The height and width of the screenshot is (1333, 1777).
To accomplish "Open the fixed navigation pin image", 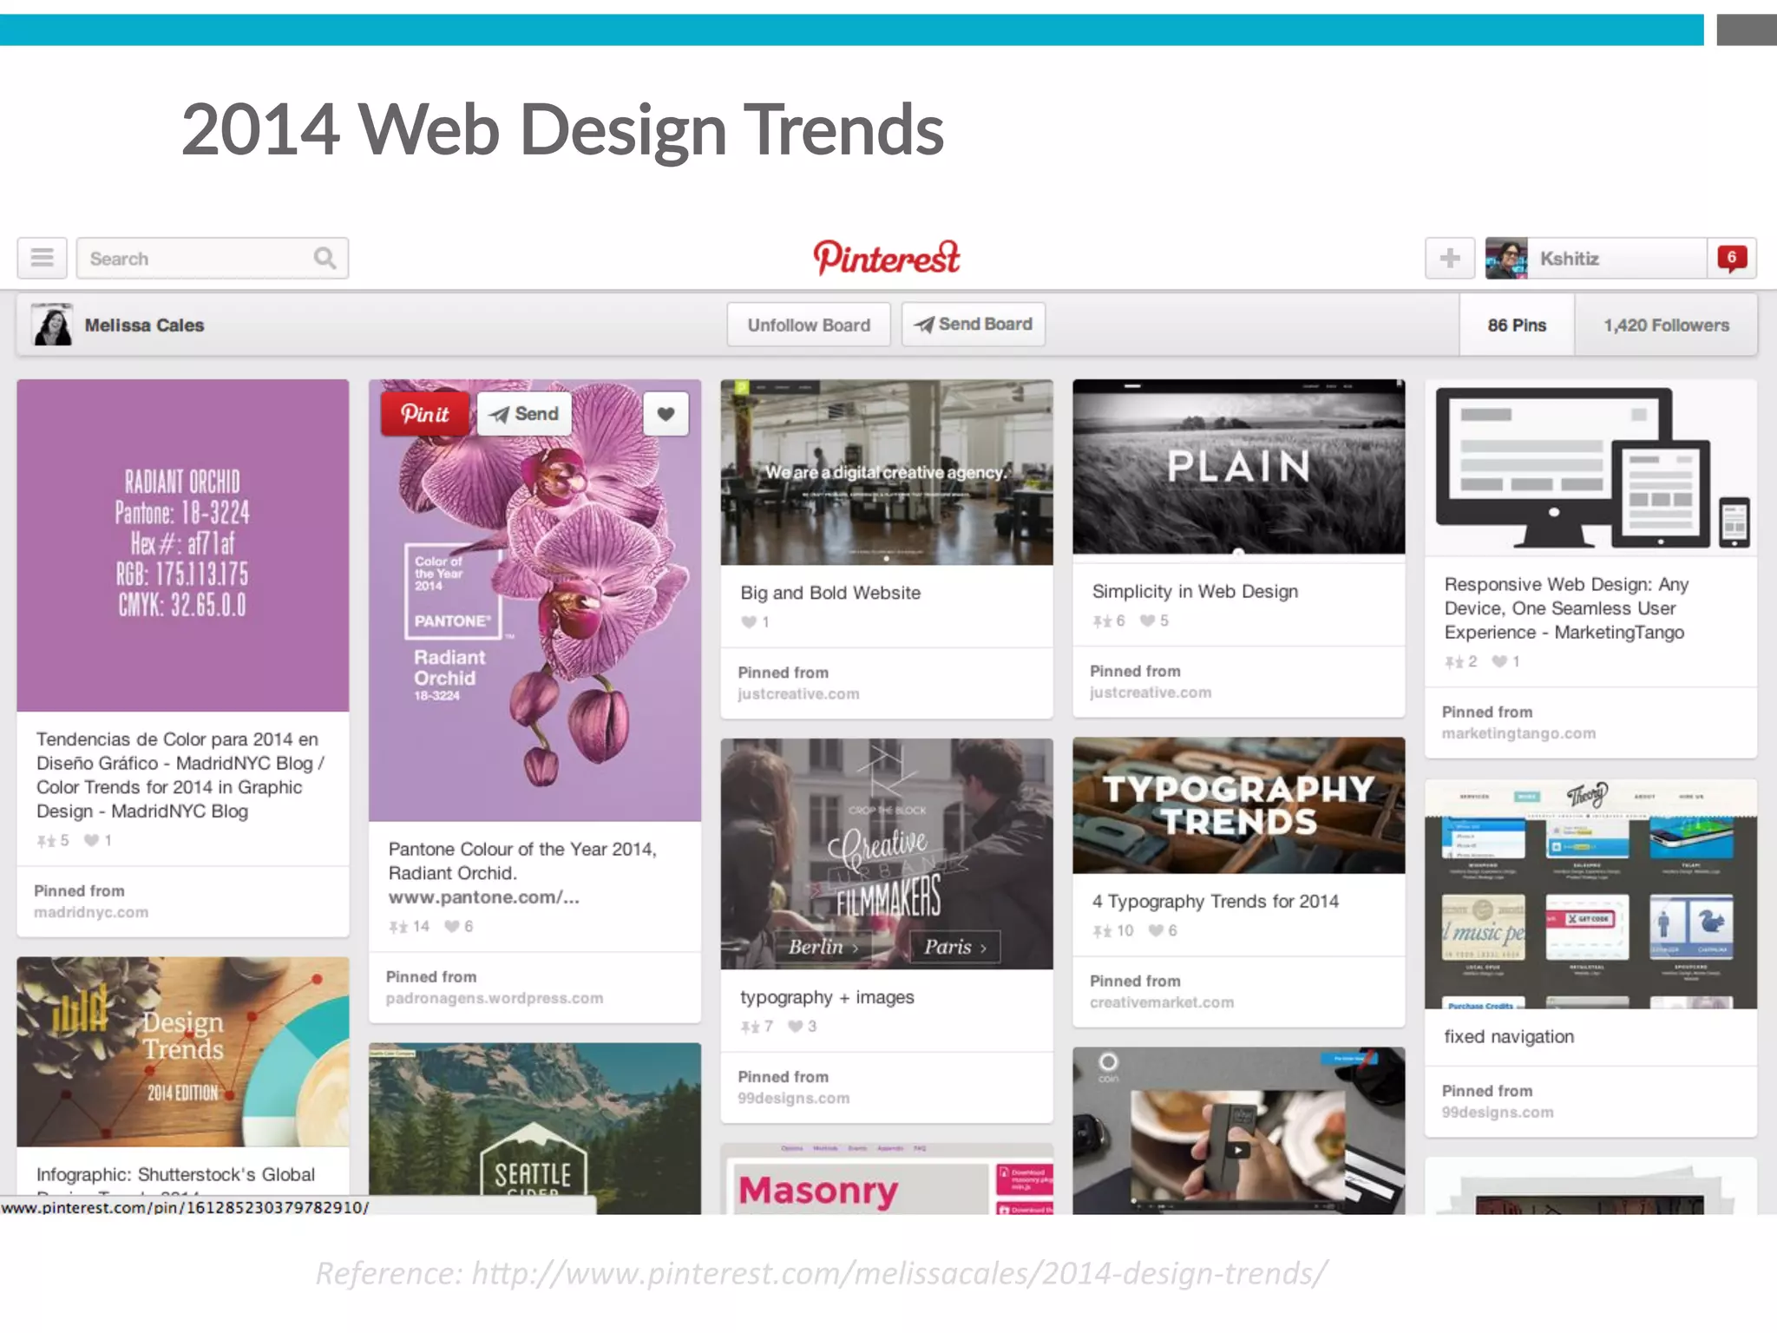I will (1590, 894).
